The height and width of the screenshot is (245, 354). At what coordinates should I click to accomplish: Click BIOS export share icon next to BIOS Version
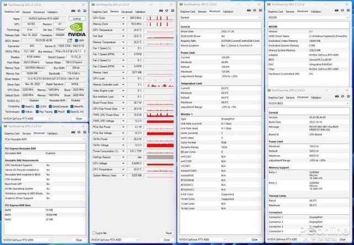(70, 40)
